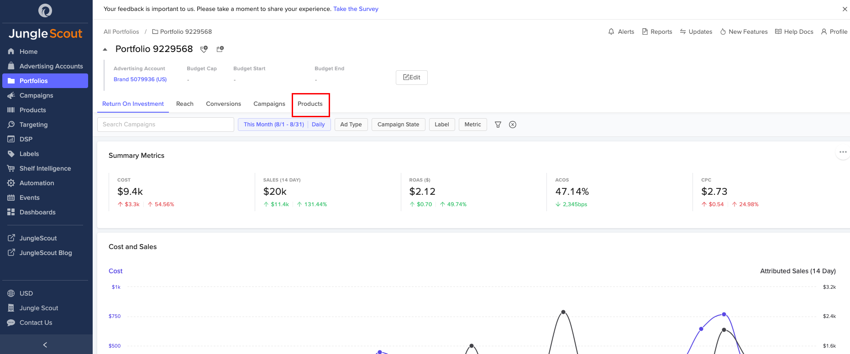Switch to the Products tab
Image resolution: width=850 pixels, height=354 pixels.
(x=310, y=104)
